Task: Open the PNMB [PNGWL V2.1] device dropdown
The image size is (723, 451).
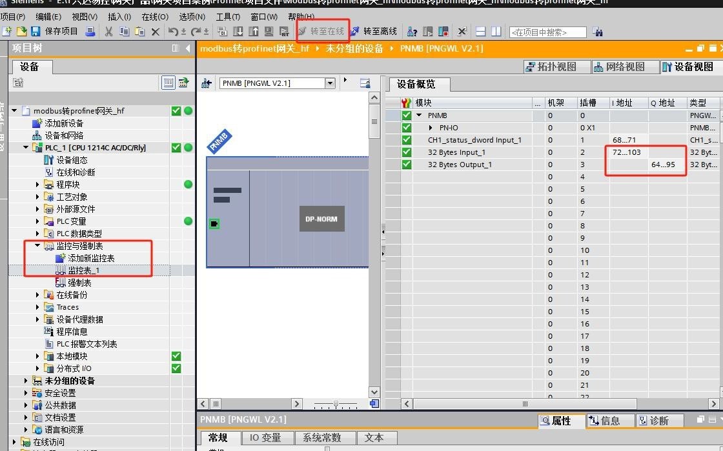Action: coord(330,83)
